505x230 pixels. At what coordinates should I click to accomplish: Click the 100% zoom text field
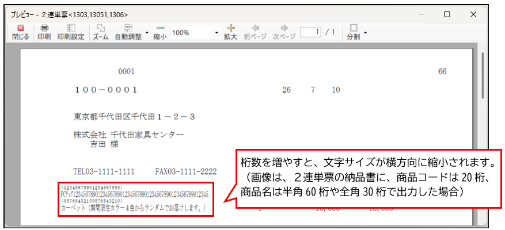[192, 33]
